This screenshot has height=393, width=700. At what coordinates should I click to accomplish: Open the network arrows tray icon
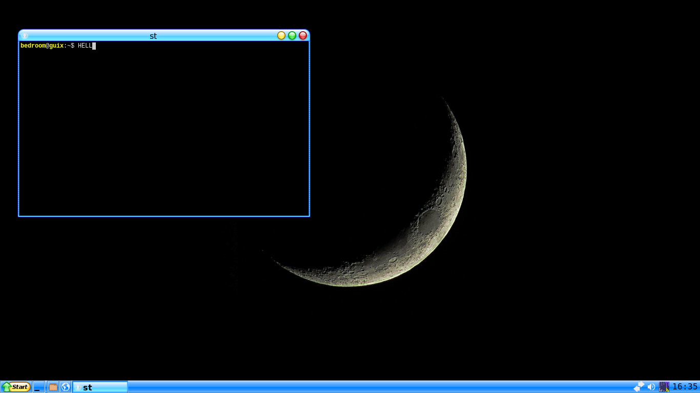[639, 387]
